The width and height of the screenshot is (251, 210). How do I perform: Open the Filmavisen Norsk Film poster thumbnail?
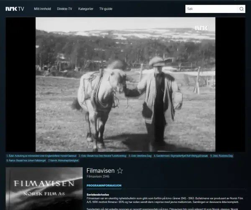pyautogui.click(x=44, y=189)
